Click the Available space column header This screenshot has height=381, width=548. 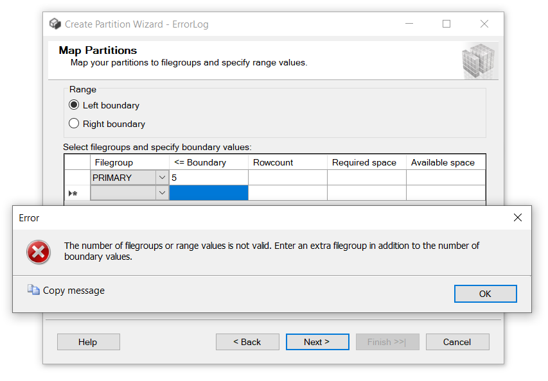click(445, 162)
